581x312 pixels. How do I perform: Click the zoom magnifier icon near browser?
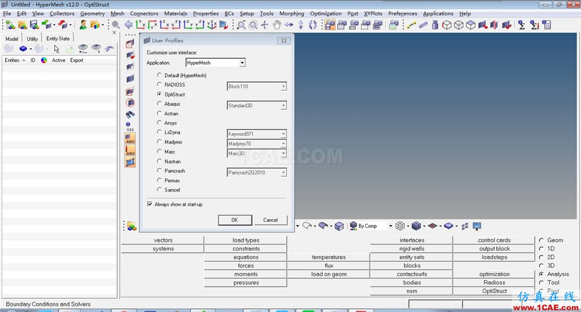tap(116, 25)
